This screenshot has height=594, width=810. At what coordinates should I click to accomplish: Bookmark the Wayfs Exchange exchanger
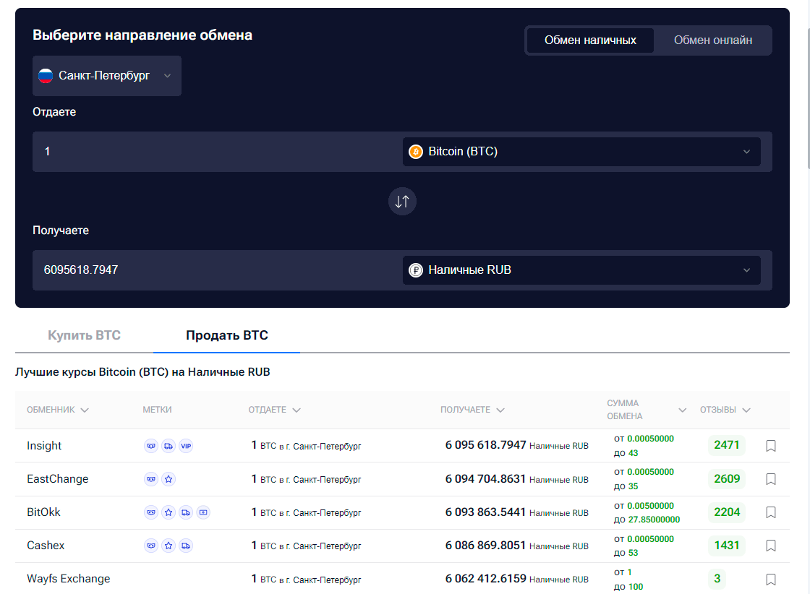coord(771,580)
